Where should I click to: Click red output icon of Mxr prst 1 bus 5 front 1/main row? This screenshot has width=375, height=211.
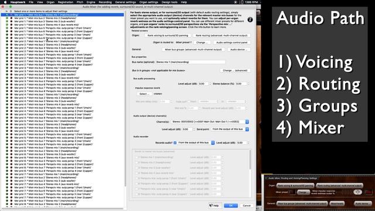(x=11, y=28)
